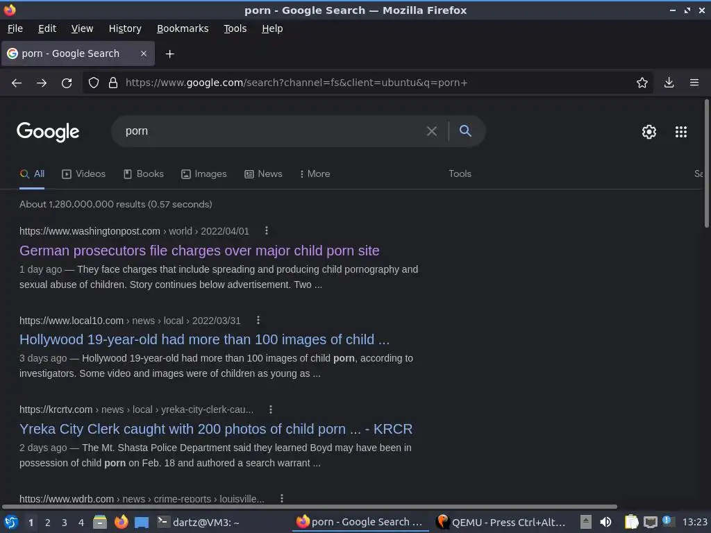
Task: Open the shield tracking protection icon
Action: click(94, 83)
